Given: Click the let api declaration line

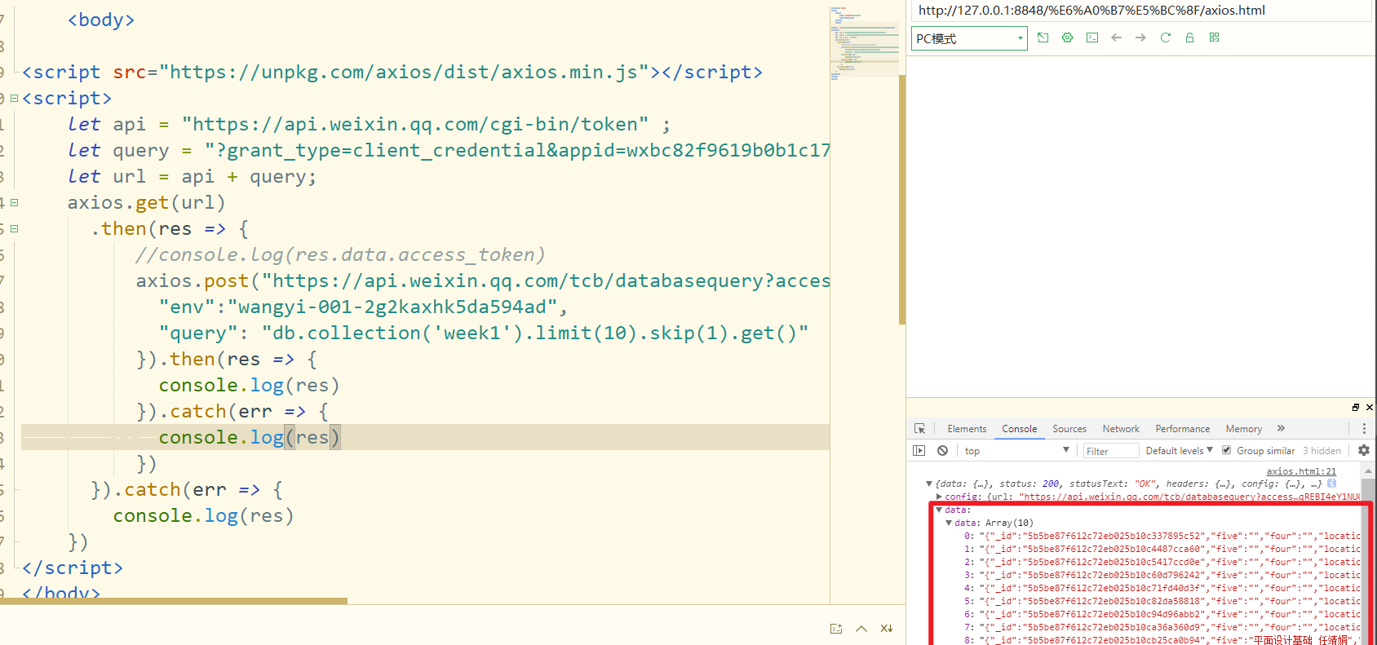Looking at the screenshot, I should click(369, 124).
